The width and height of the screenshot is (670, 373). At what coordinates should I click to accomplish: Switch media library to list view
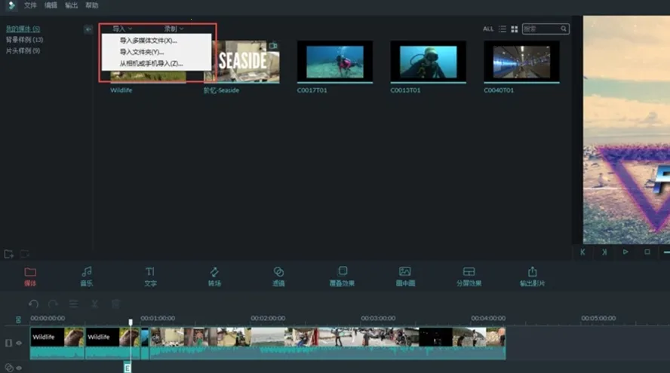tap(502, 29)
